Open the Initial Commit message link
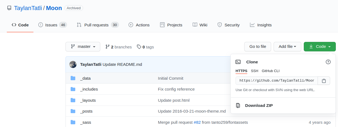 [171, 78]
